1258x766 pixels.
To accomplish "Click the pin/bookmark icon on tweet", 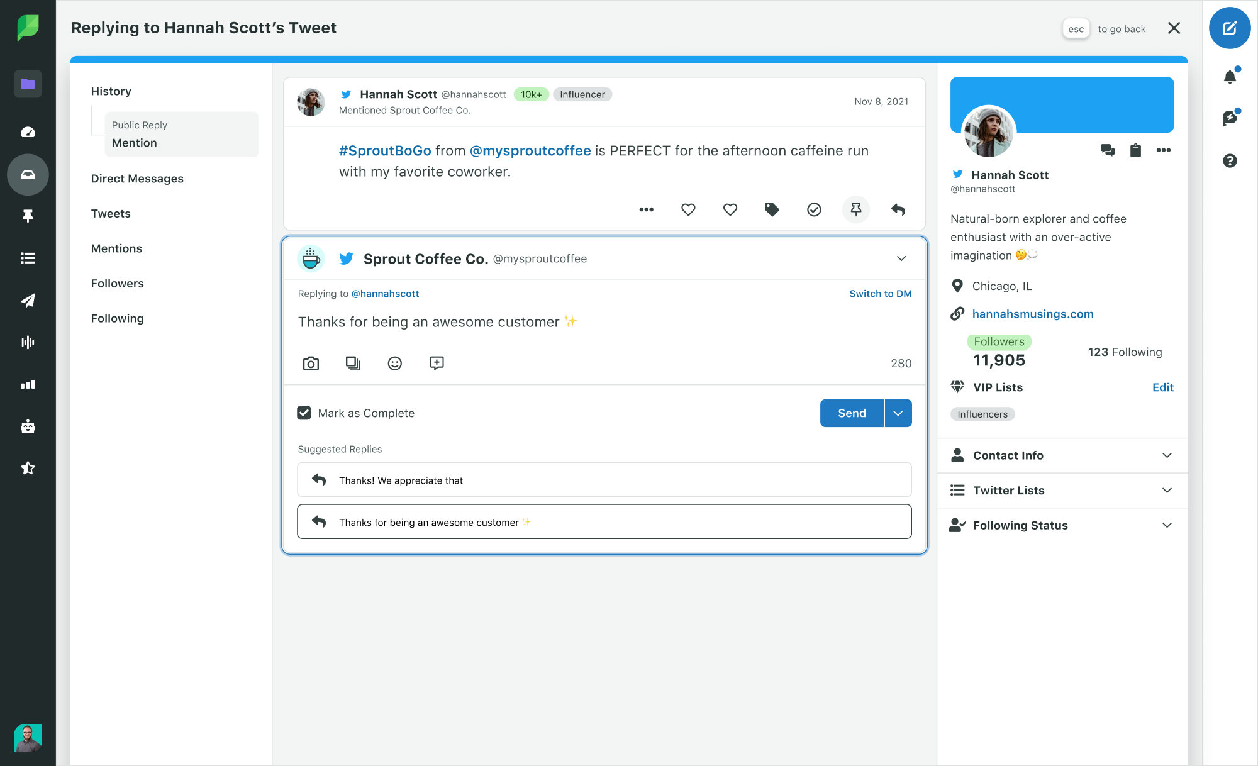I will [855, 209].
